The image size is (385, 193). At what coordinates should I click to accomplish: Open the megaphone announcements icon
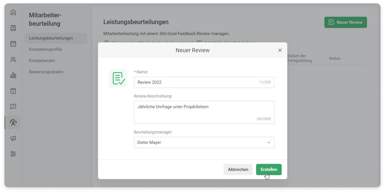click(x=13, y=138)
